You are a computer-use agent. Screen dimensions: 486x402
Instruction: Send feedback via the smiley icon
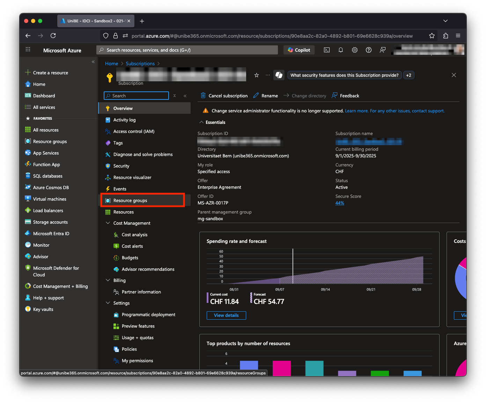(x=383, y=50)
